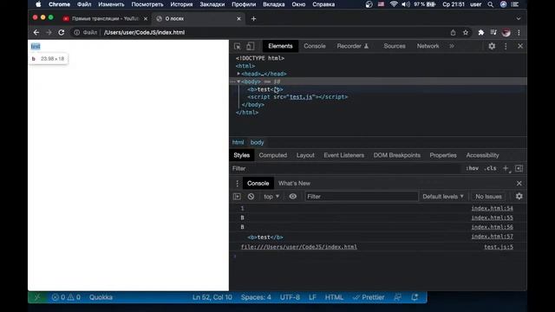Open the Layout pane tab
Image resolution: width=555 pixels, height=312 pixels.
click(305, 155)
